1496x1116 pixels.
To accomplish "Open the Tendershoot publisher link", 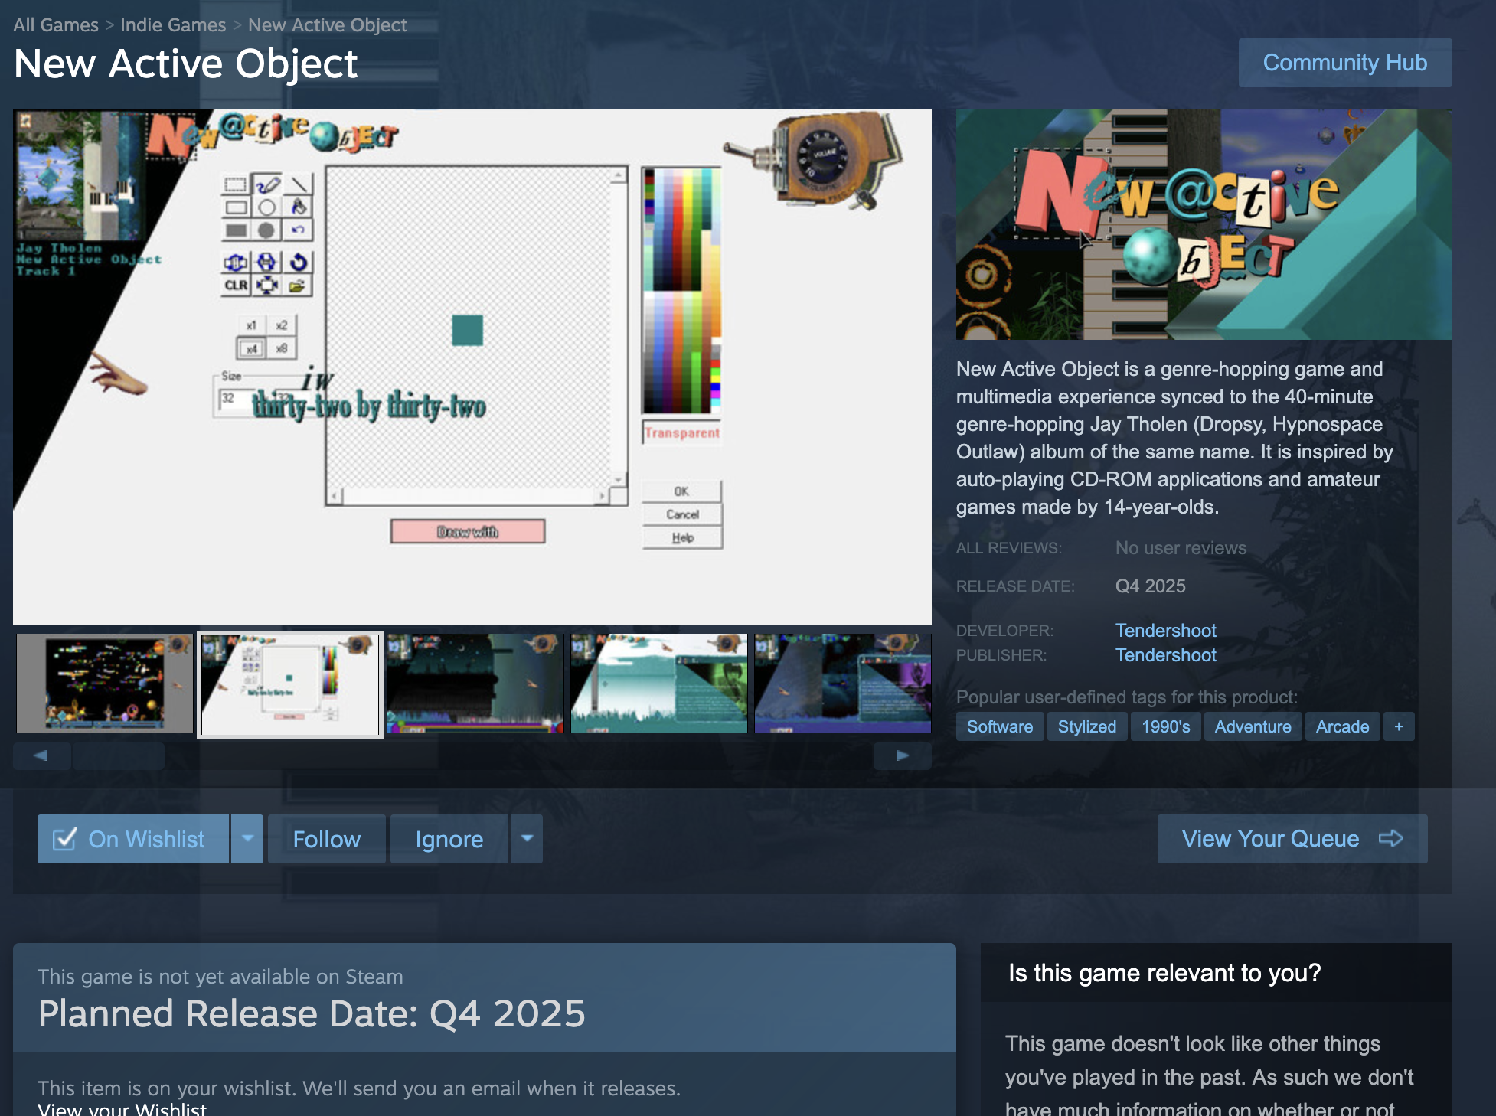I will (x=1165, y=655).
